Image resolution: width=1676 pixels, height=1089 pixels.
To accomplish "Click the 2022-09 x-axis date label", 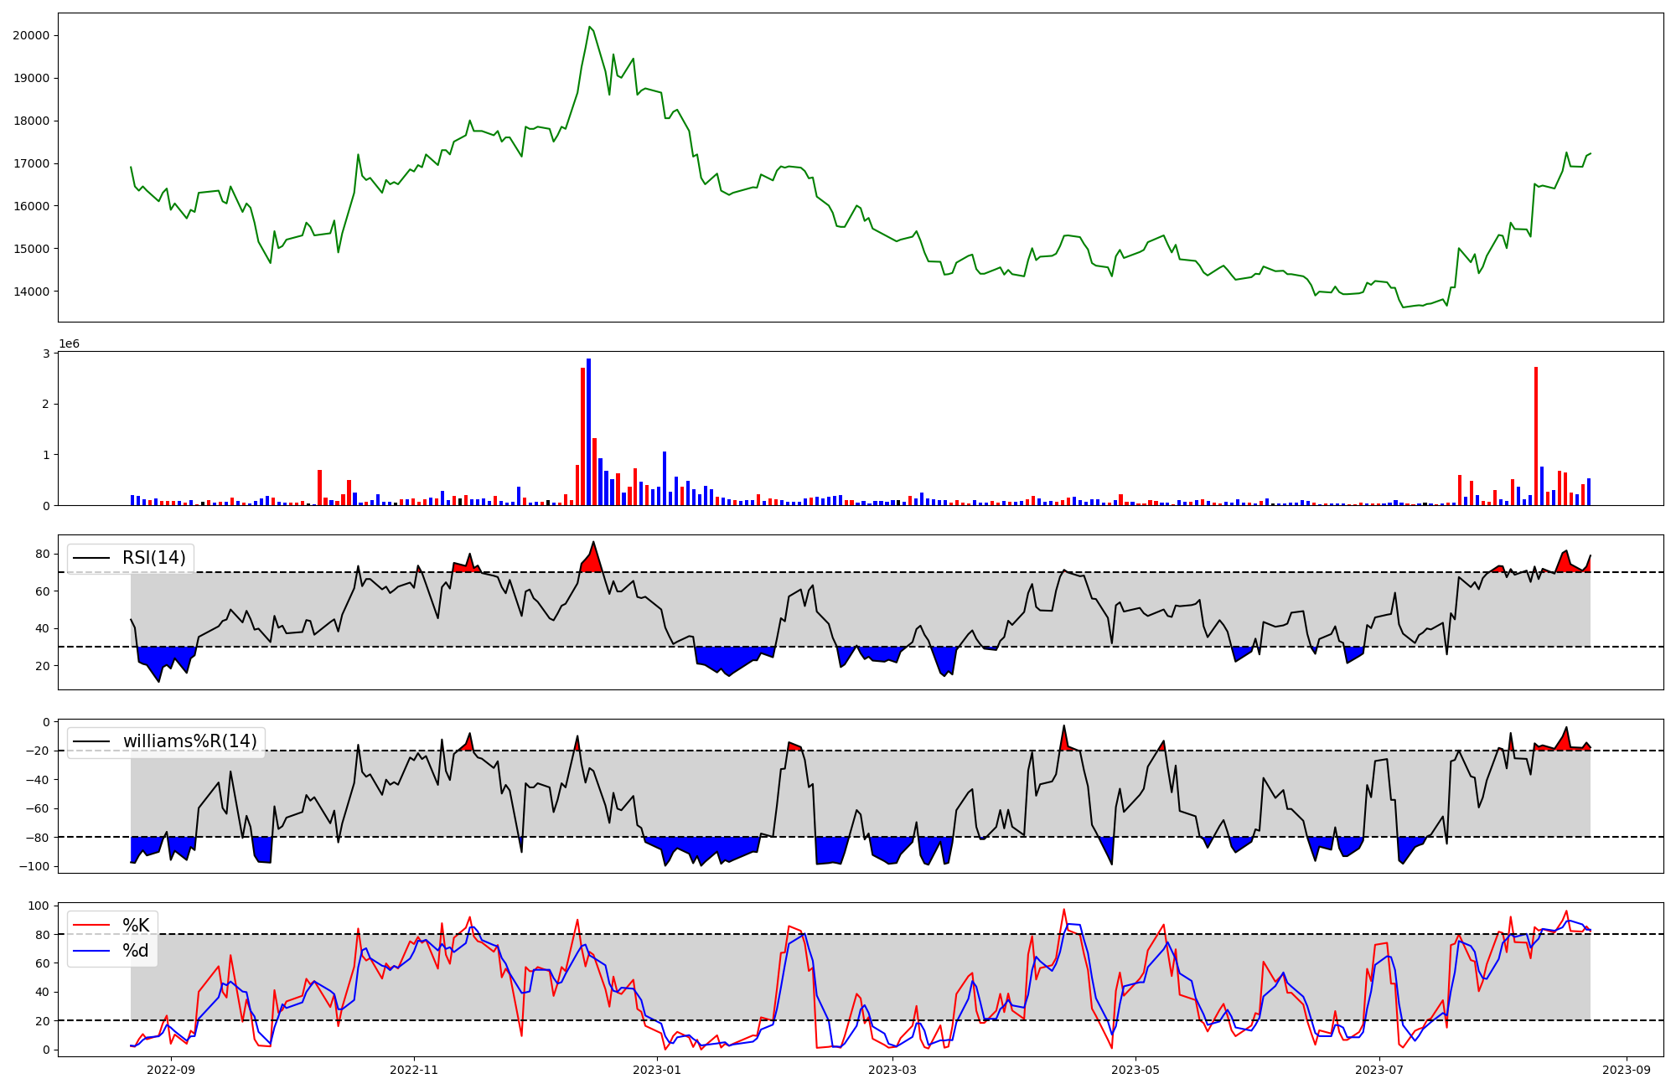I will (171, 1070).
